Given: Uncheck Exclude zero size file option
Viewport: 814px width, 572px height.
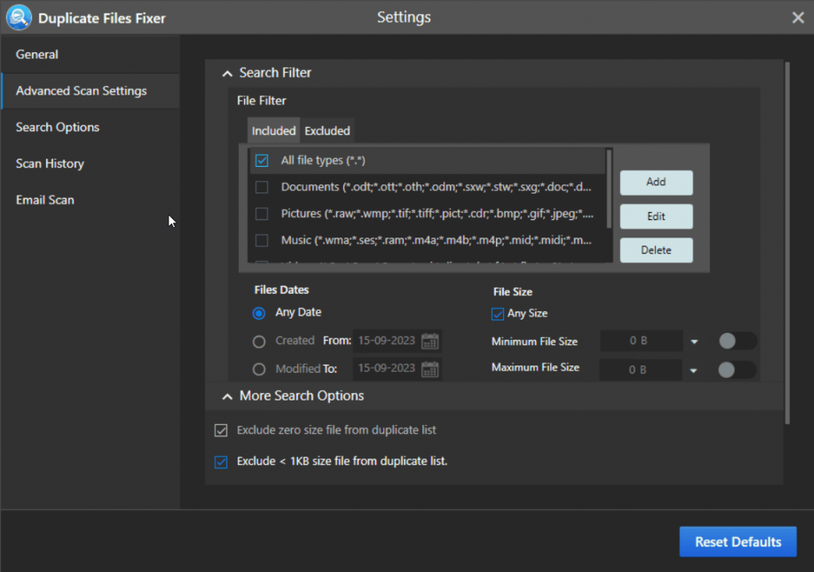Looking at the screenshot, I should [x=220, y=430].
